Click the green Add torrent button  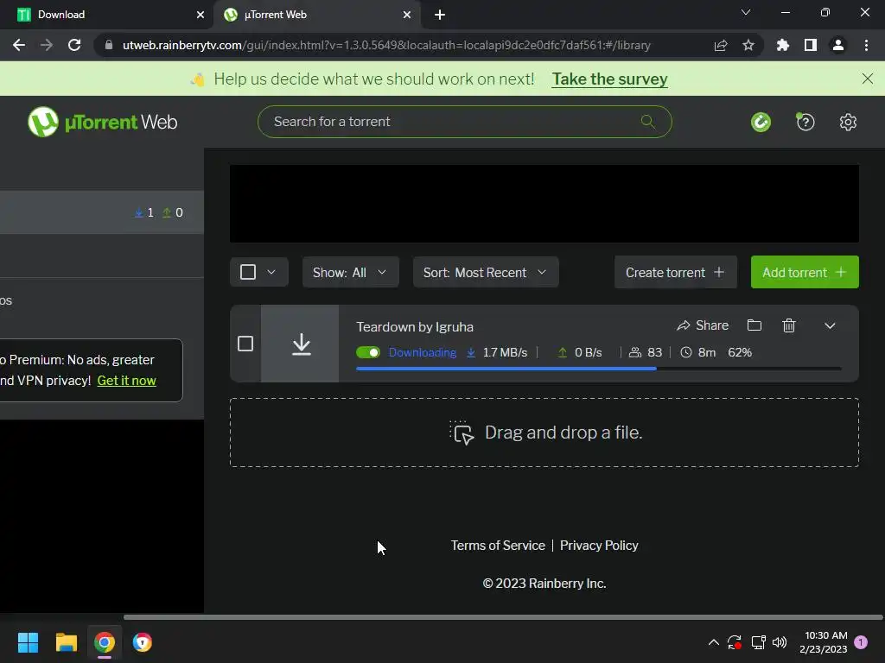tap(805, 272)
